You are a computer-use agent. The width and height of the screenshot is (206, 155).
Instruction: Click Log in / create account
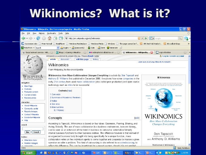[173, 56]
